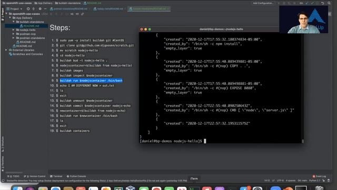Image resolution: width=337 pixels, height=190 pixels.
Task: Click the 'H1' markdown header toolbar button
Action: coord(72,14)
